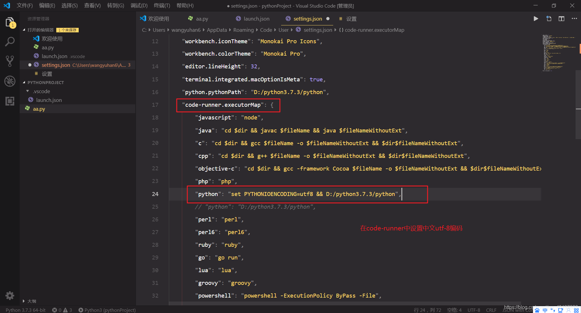
Task: Click the code minimap preview
Action: (x=559, y=53)
